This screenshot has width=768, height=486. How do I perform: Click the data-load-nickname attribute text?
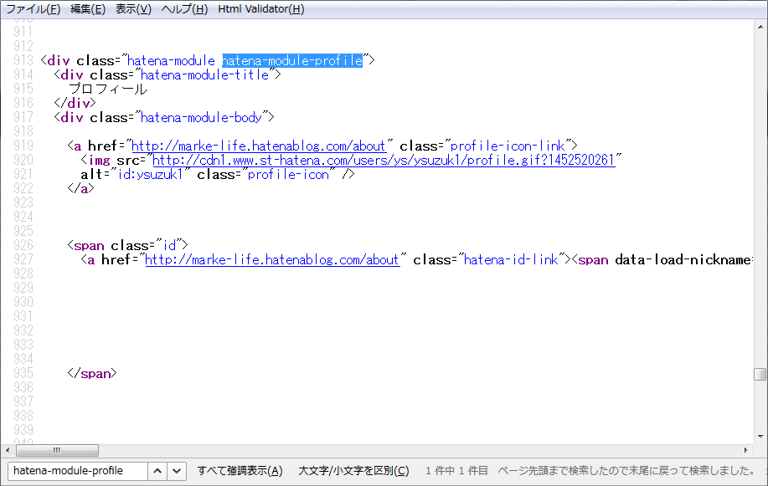click(683, 259)
